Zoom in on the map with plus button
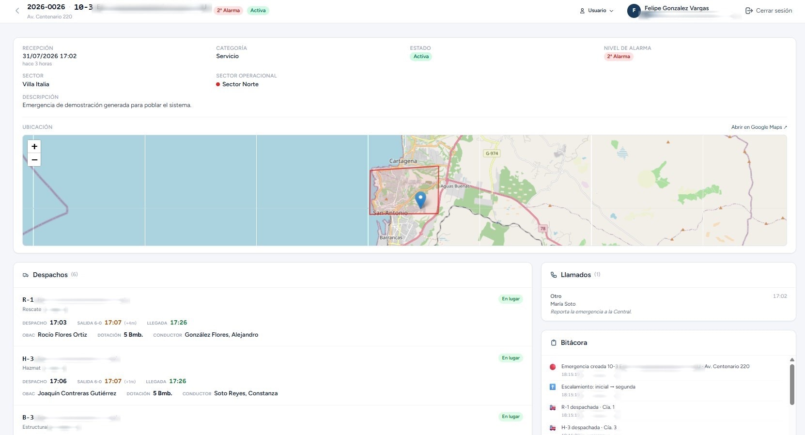Viewport: 805px width, 435px height. click(34, 146)
